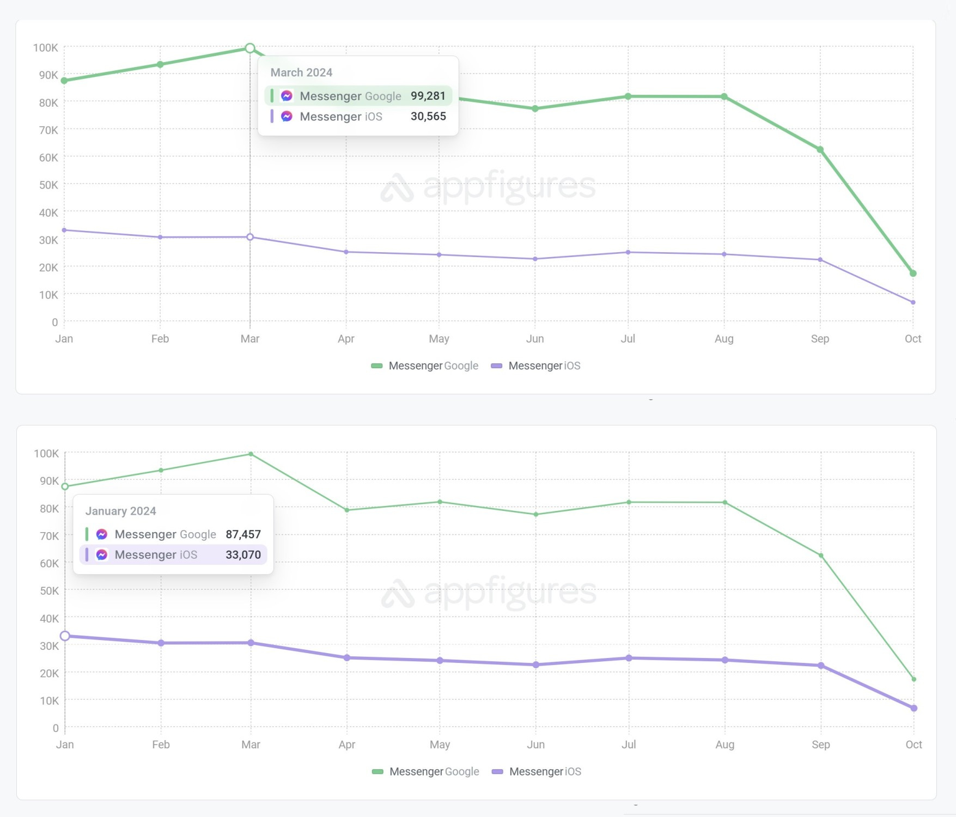Select February point on top chart green line

[x=160, y=65]
